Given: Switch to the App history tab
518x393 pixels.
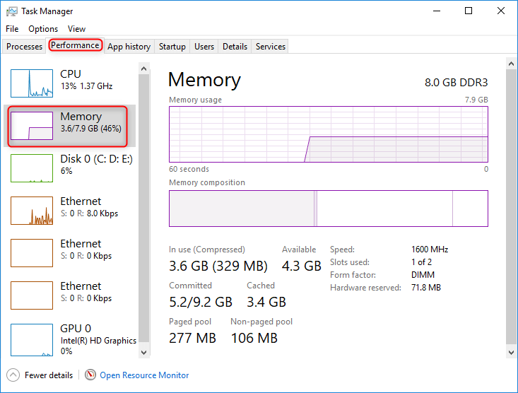Looking at the screenshot, I should (x=129, y=47).
